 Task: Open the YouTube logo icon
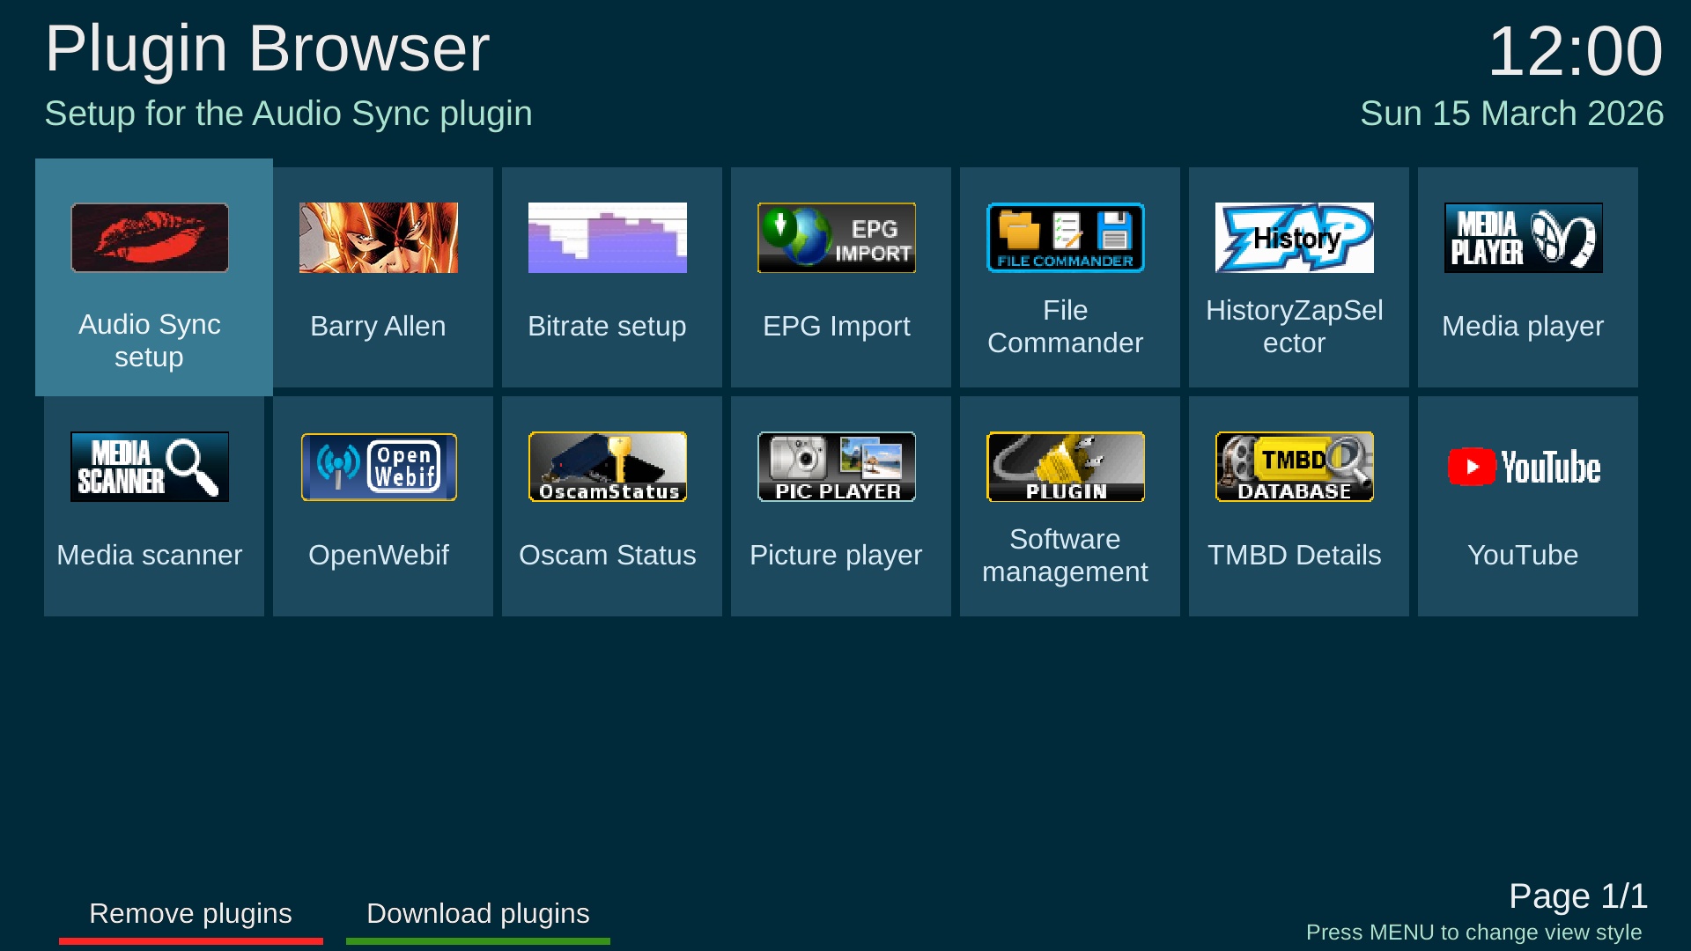click(x=1524, y=467)
